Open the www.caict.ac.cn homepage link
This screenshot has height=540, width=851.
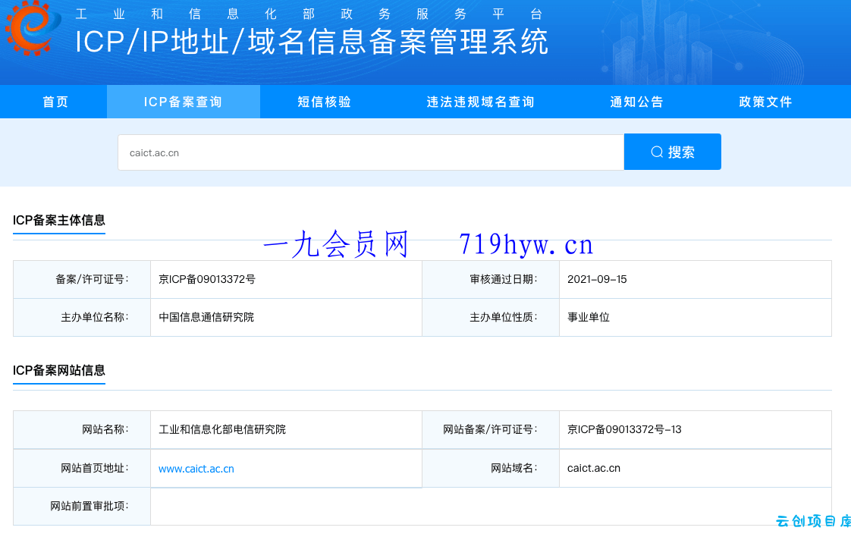196,469
